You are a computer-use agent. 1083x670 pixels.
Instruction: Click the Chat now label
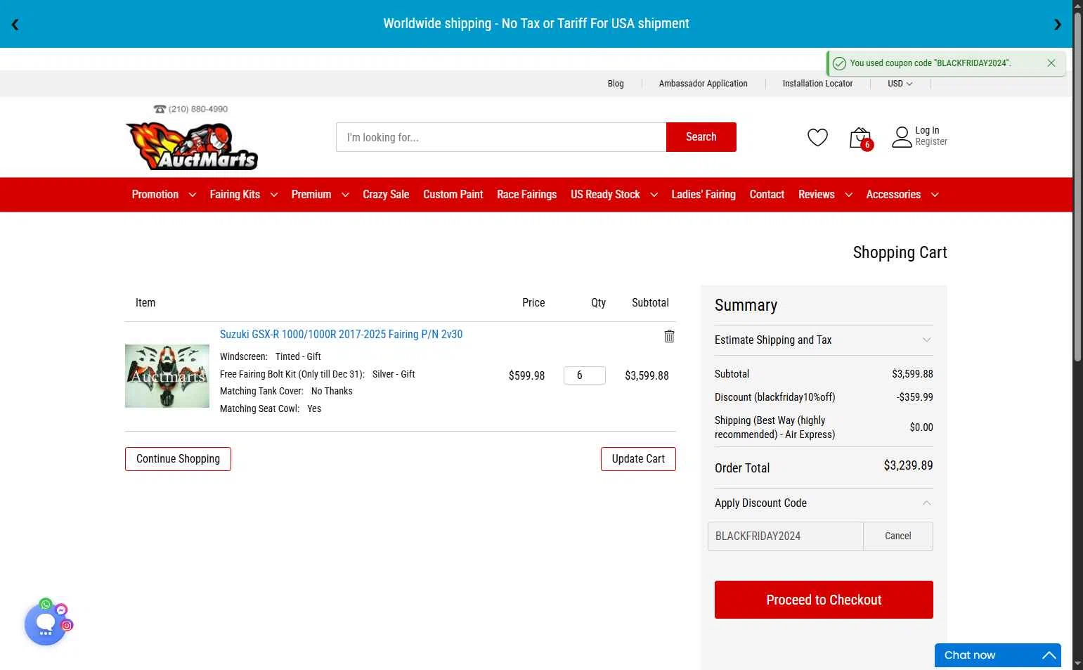[x=970, y=655]
